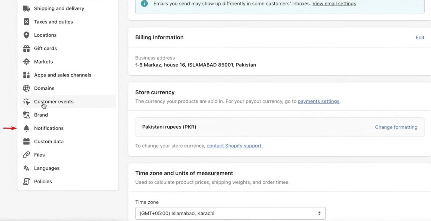Click the contact Shopify support link

point(234,145)
